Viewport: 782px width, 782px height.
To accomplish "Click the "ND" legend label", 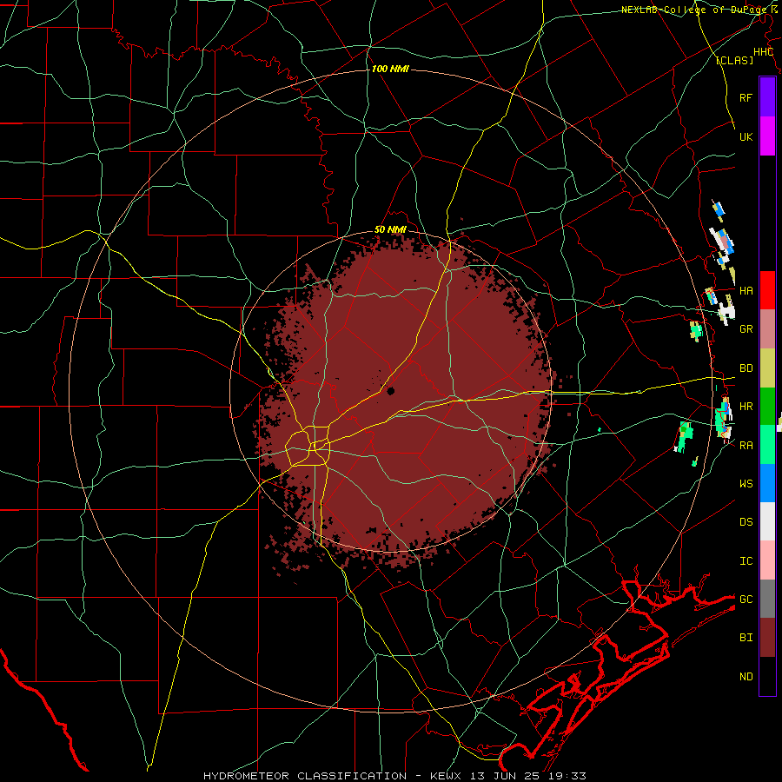I will tap(746, 677).
